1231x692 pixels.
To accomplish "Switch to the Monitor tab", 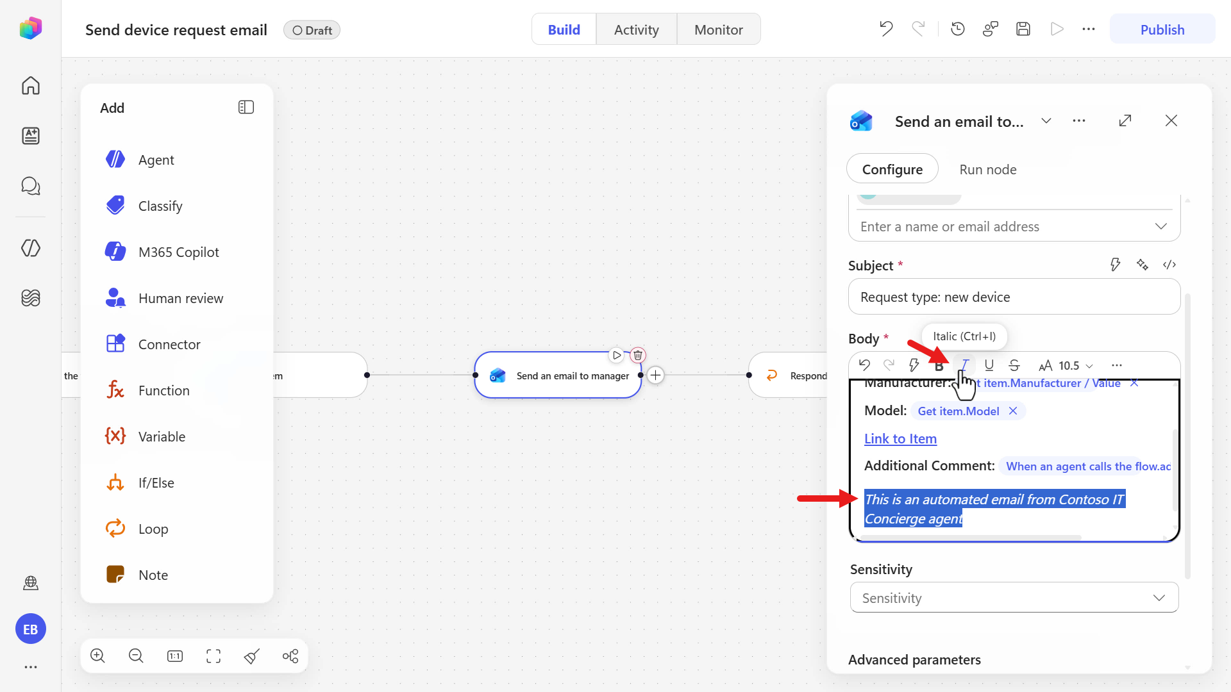I will pos(719,29).
